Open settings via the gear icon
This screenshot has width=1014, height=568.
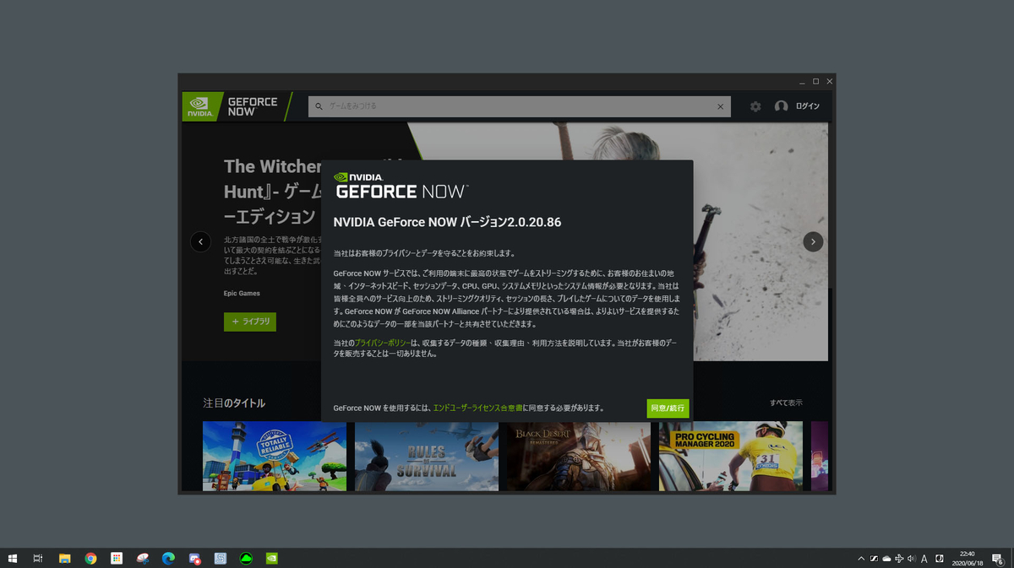click(x=755, y=106)
